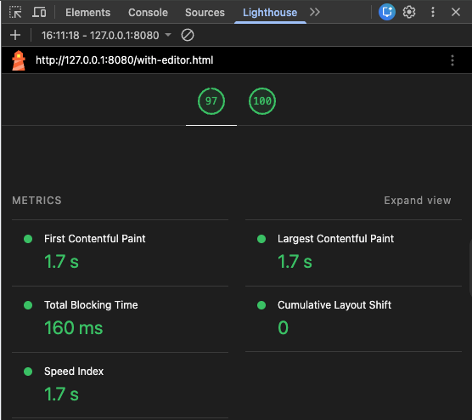Click the Expand view toggle
472x420 pixels.
(x=418, y=201)
